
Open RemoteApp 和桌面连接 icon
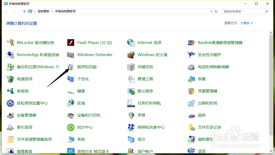point(10,55)
